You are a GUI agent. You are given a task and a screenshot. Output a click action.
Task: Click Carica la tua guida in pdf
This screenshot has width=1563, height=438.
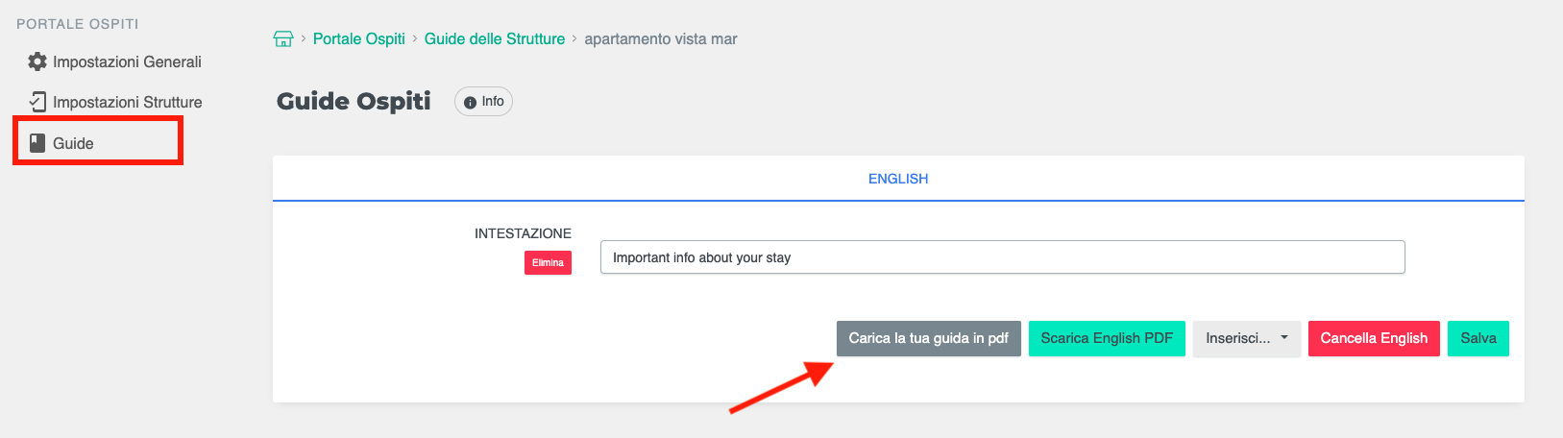coord(928,338)
